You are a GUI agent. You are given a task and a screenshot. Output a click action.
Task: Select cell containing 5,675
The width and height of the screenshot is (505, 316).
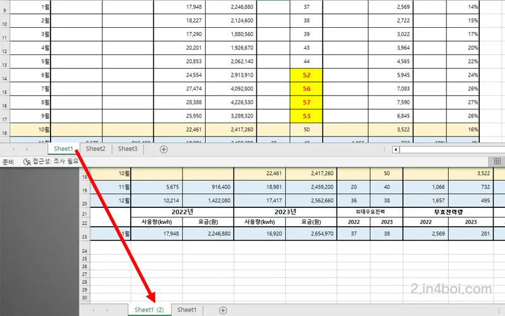[x=157, y=187]
